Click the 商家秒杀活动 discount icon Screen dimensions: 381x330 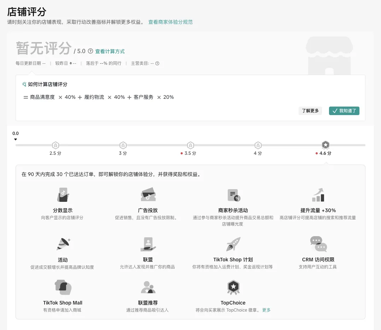(x=233, y=194)
